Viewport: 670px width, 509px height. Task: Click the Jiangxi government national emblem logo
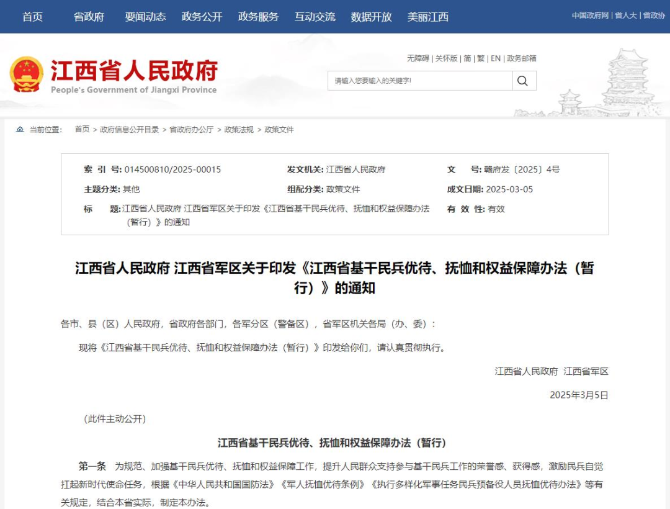pyautogui.click(x=27, y=74)
